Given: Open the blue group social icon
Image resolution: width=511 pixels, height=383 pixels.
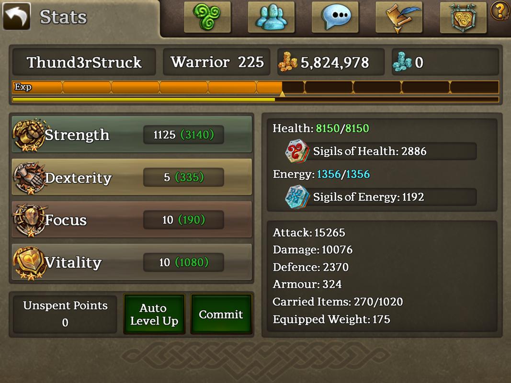Looking at the screenshot, I should (x=271, y=17).
